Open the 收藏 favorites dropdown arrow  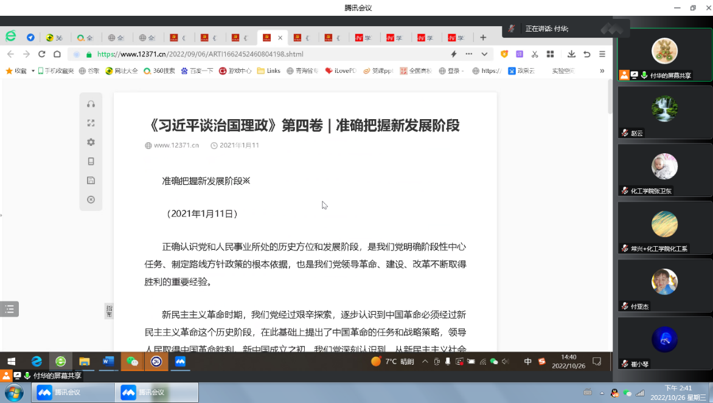click(x=33, y=71)
